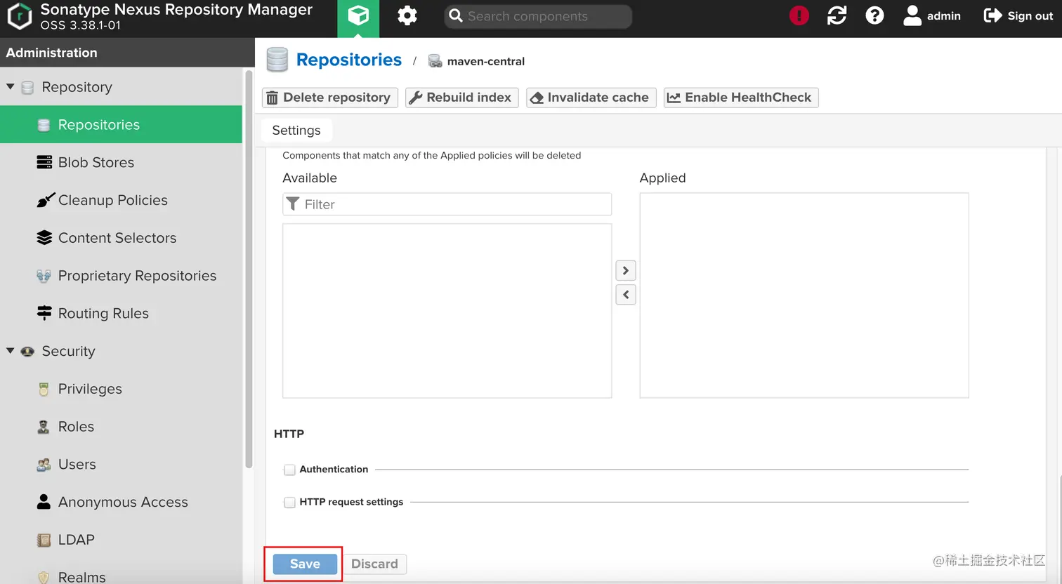
Task: Open the Browse cube icon
Action: [x=358, y=15]
